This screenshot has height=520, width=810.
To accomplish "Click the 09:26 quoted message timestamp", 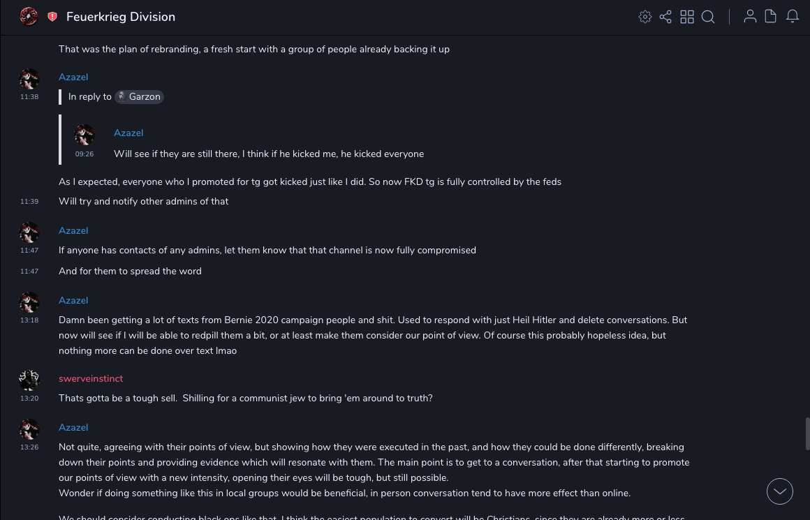I will (x=84, y=154).
